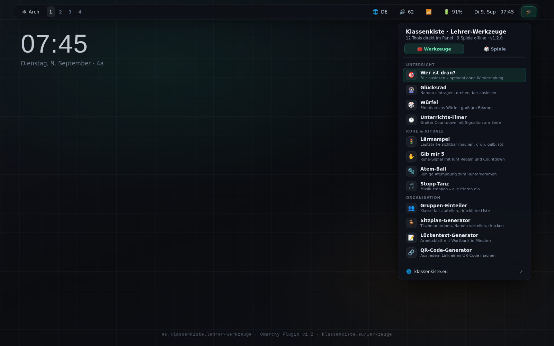Toggle the graduation cap panel icon
Viewport: 554px width, 346px height.
(x=529, y=12)
